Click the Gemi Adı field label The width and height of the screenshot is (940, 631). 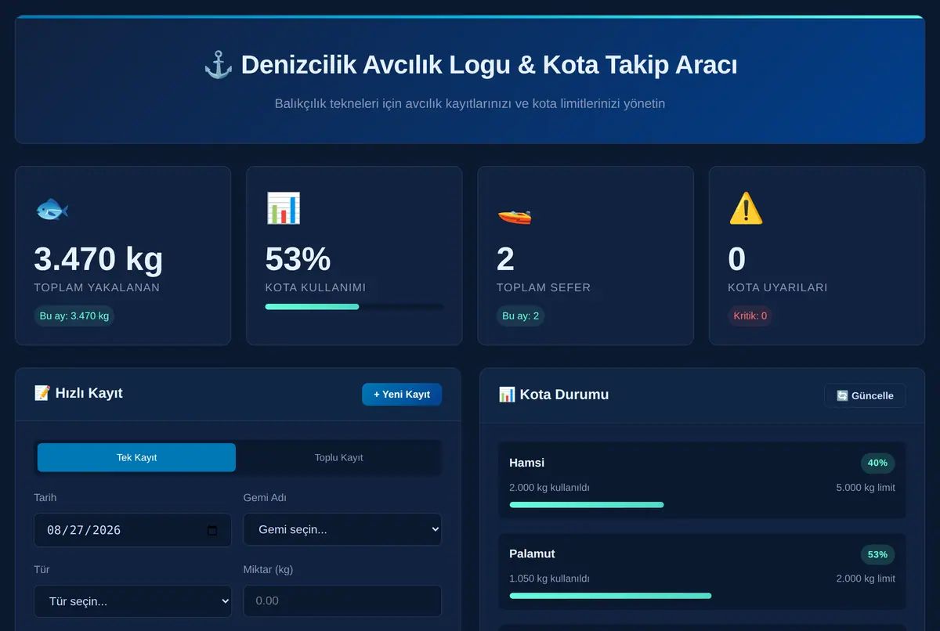coord(265,498)
